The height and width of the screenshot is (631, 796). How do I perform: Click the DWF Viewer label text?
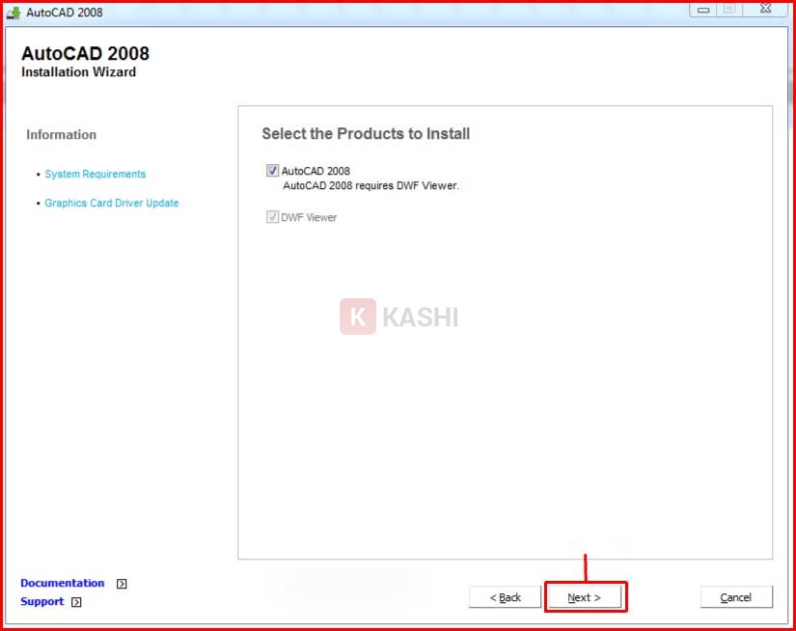pos(309,218)
